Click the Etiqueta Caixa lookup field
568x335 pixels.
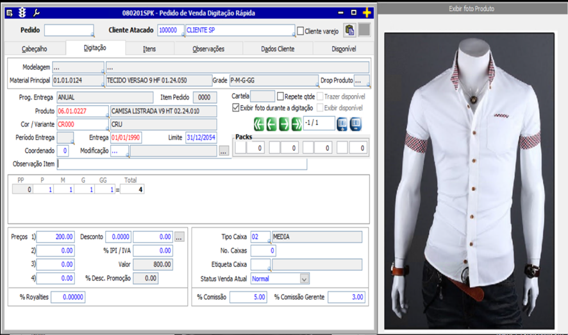pos(260,264)
